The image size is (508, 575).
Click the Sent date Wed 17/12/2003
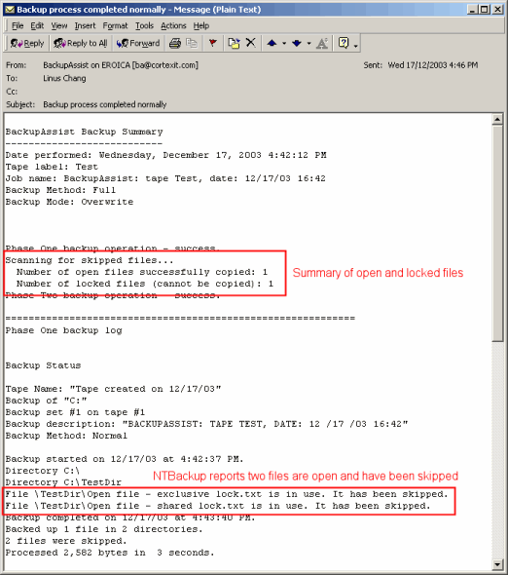(x=432, y=65)
